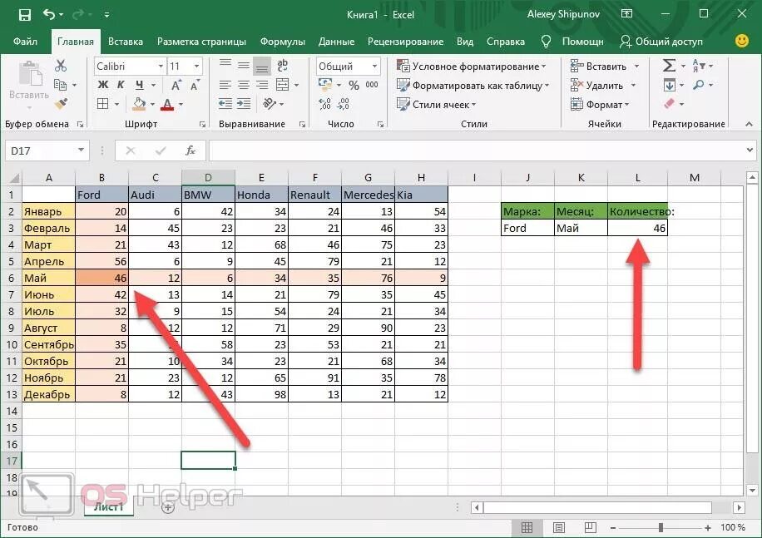This screenshot has width=762, height=538.
Task: Align text right
Action: pyautogui.click(x=262, y=85)
